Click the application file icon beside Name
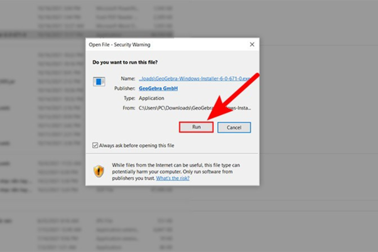The width and height of the screenshot is (378, 252). coord(99,82)
